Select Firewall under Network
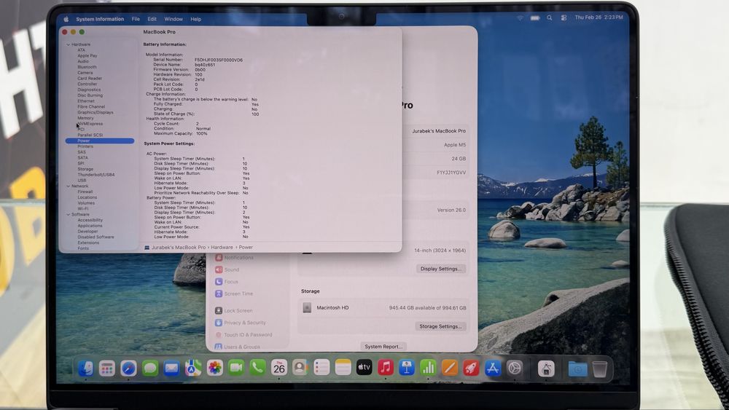The height and width of the screenshot is (410, 729). pos(85,192)
